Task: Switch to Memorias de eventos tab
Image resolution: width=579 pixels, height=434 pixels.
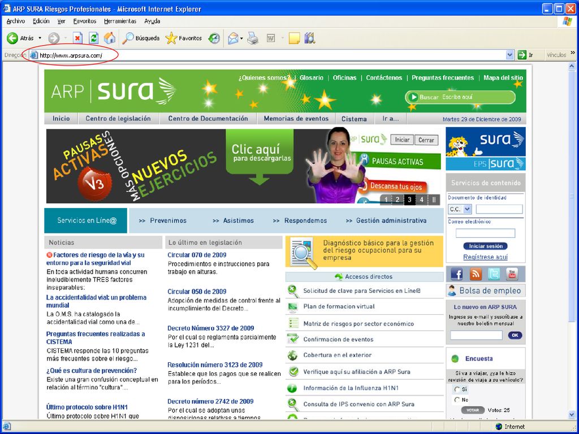Action: point(296,119)
